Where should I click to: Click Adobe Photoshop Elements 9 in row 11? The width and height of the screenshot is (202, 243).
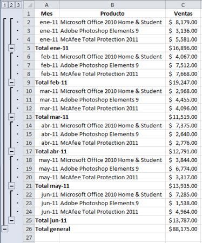[x=112, y=100]
